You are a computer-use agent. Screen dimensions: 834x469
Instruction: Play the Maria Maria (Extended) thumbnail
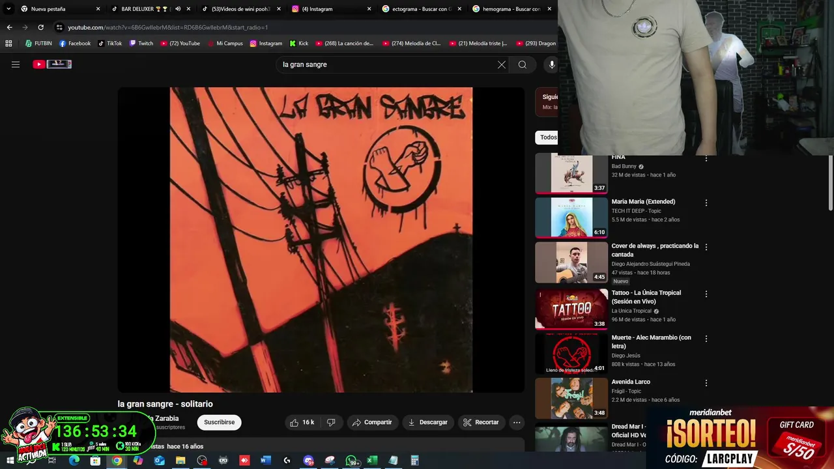[x=571, y=218]
